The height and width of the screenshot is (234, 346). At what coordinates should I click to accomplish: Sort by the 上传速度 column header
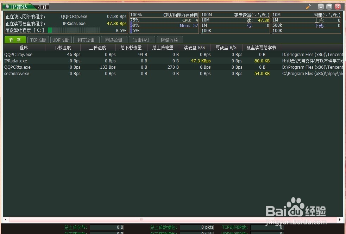[98, 48]
